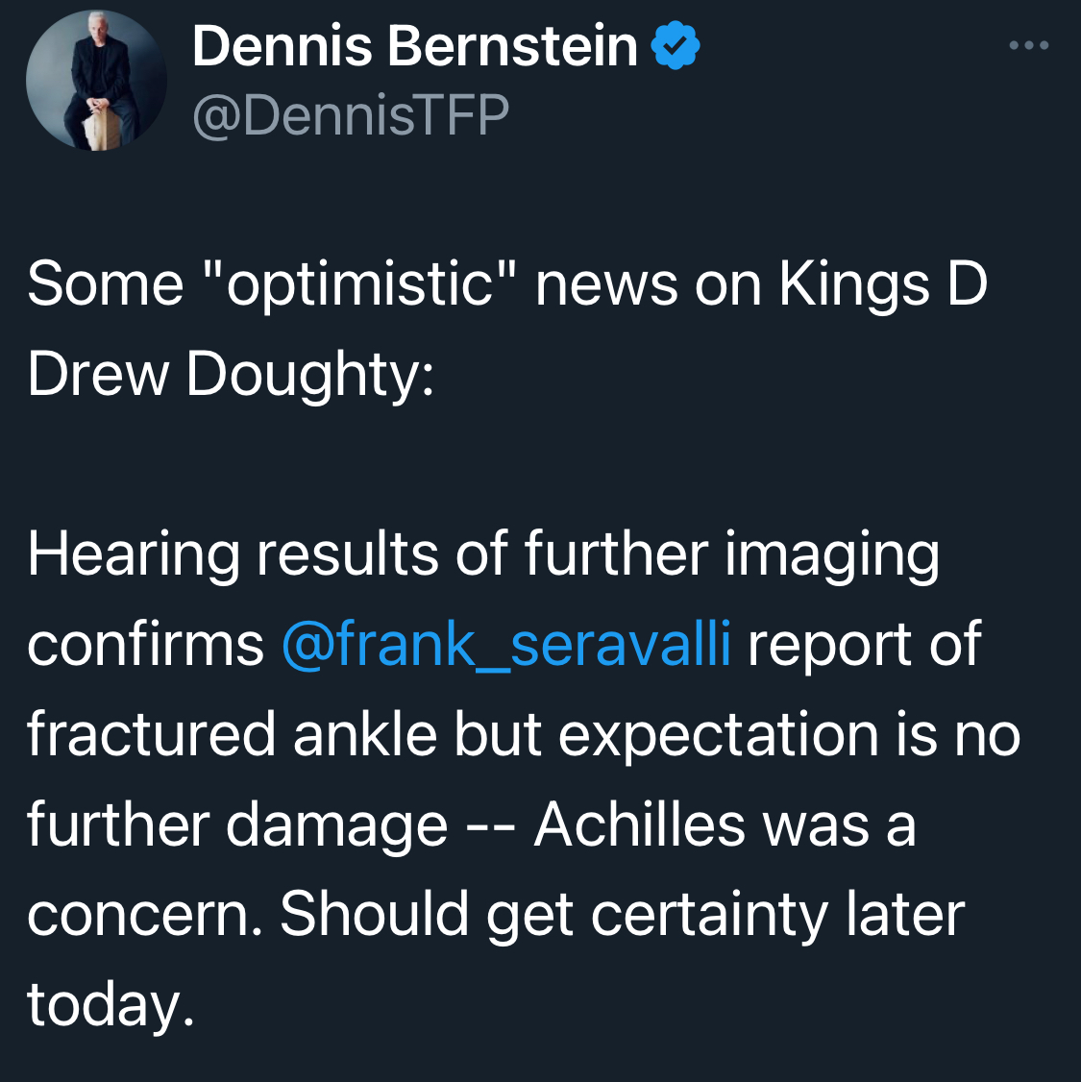Image resolution: width=1081 pixels, height=1082 pixels.
Task: Click the final word "today."
Action: tap(111, 1005)
